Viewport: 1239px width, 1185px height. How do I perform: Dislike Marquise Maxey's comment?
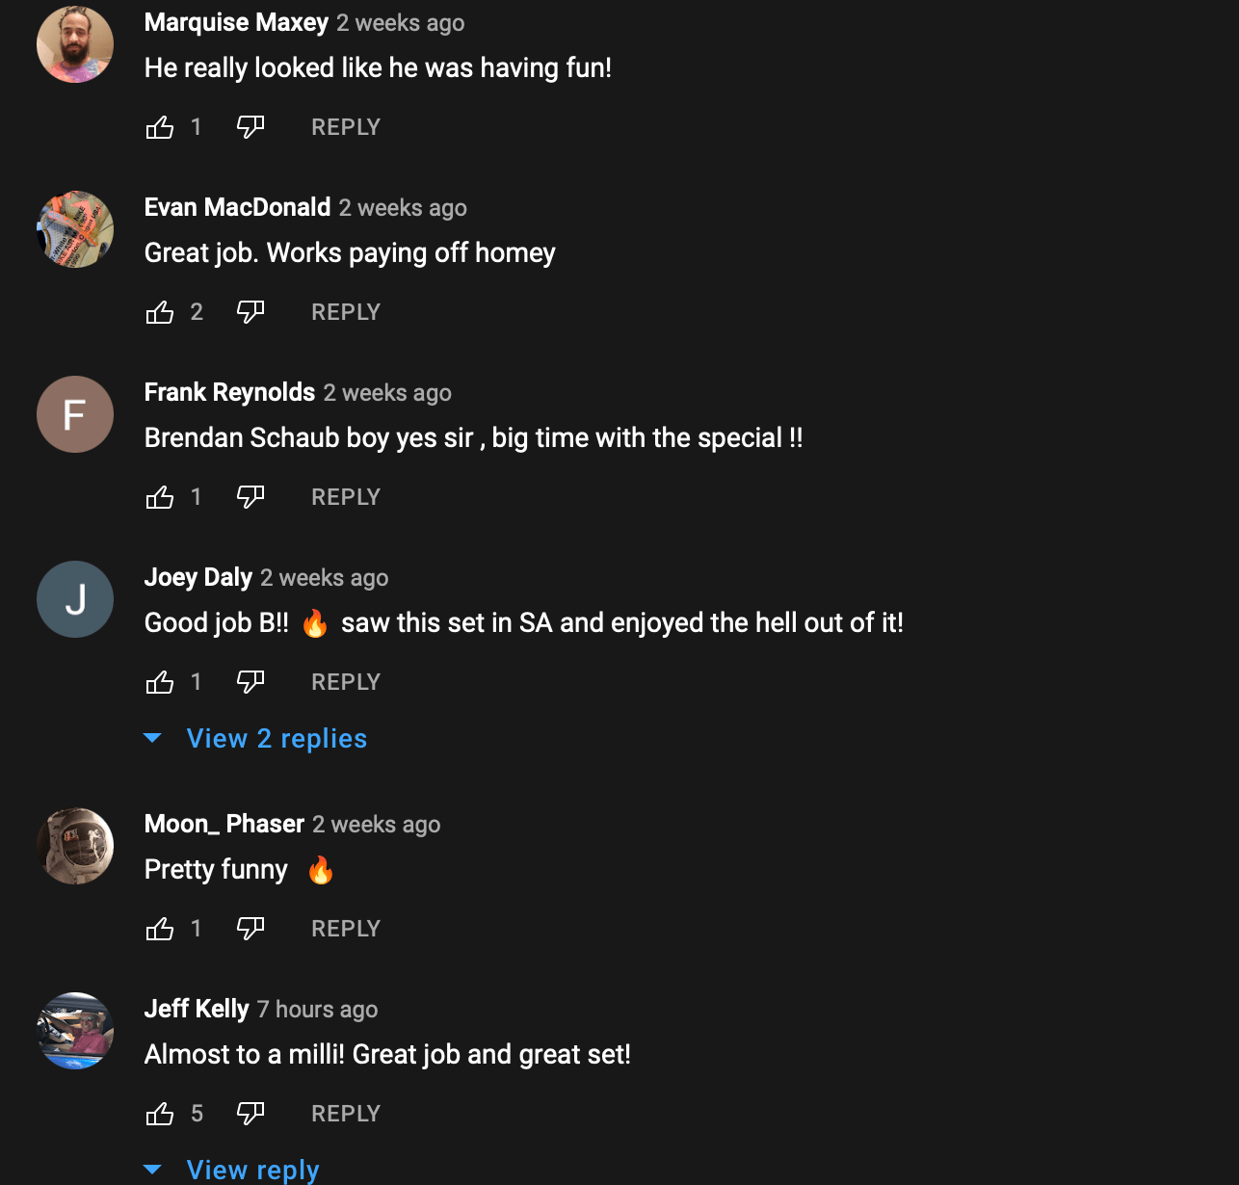click(250, 127)
